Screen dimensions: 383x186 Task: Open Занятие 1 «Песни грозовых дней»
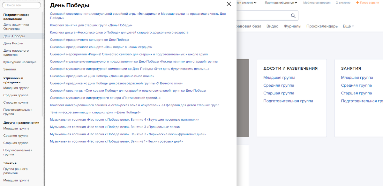coord(116,142)
